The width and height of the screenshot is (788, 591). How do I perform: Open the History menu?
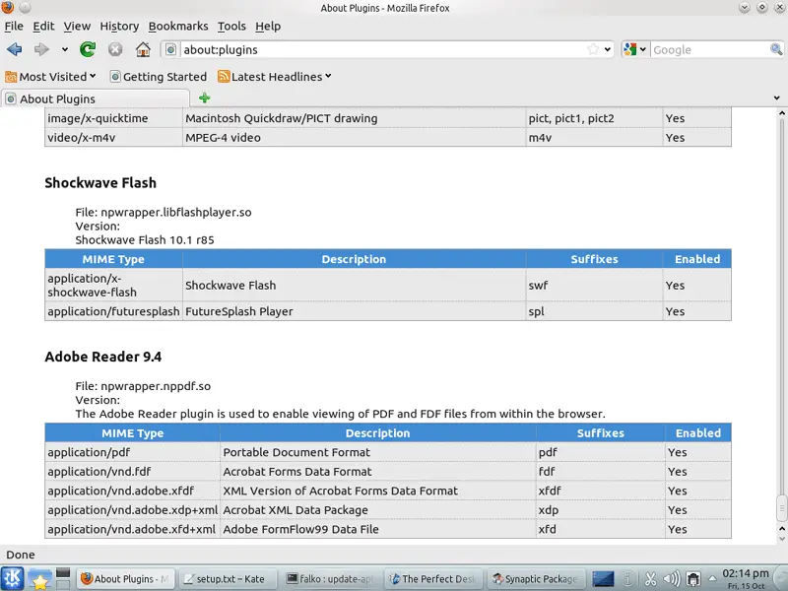[119, 27]
